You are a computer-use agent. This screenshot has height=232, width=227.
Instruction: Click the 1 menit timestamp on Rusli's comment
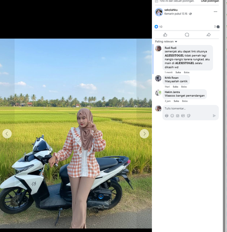(x=169, y=72)
